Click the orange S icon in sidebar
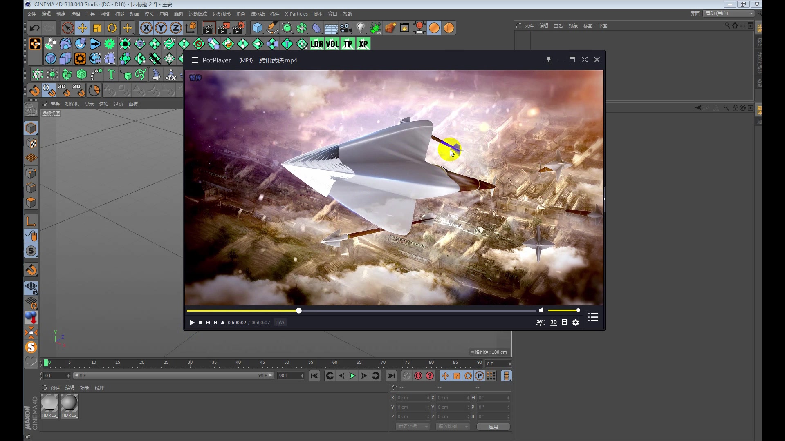The width and height of the screenshot is (785, 441). pyautogui.click(x=31, y=347)
